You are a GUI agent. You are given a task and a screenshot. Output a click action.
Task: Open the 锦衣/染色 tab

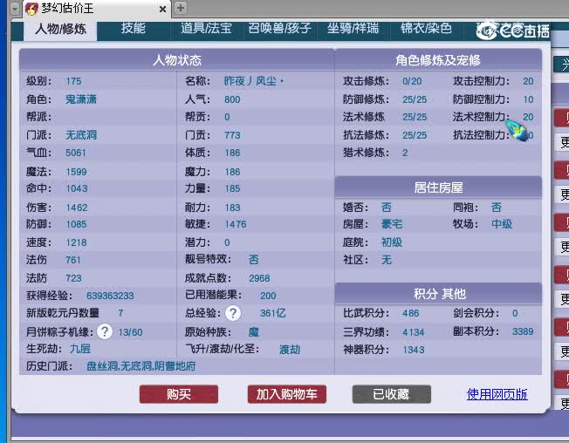coord(427,28)
